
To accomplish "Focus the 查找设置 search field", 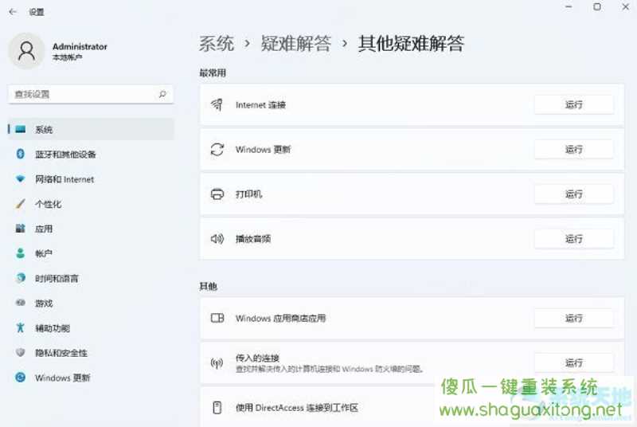I will click(x=91, y=94).
